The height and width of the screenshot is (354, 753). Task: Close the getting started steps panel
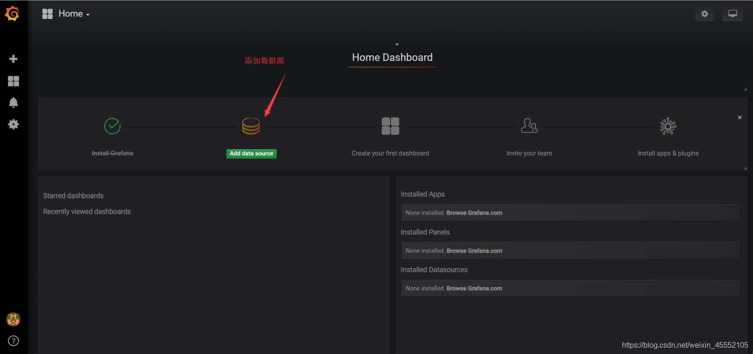point(740,118)
